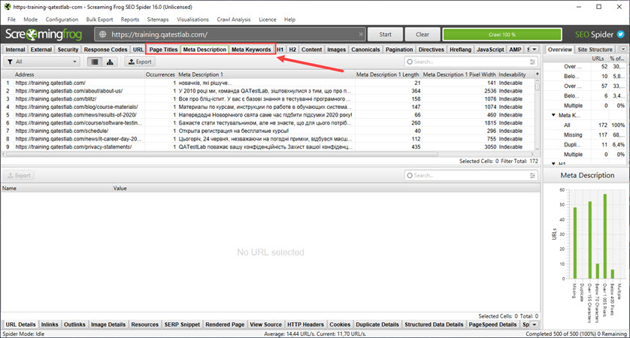The image size is (630, 338).
Task: Switch to tree view mode
Action: 111,62
